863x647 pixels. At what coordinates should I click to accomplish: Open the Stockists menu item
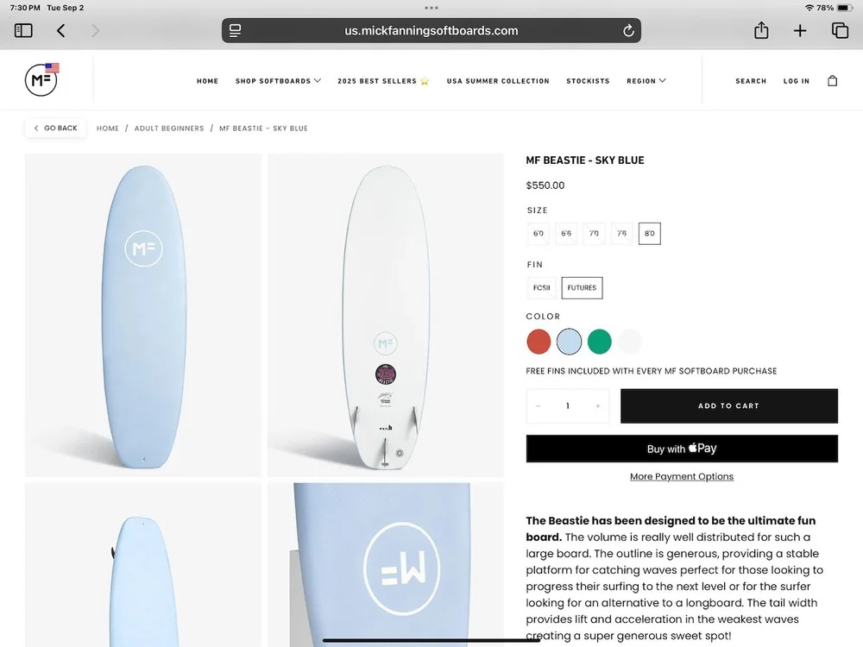pyautogui.click(x=588, y=81)
